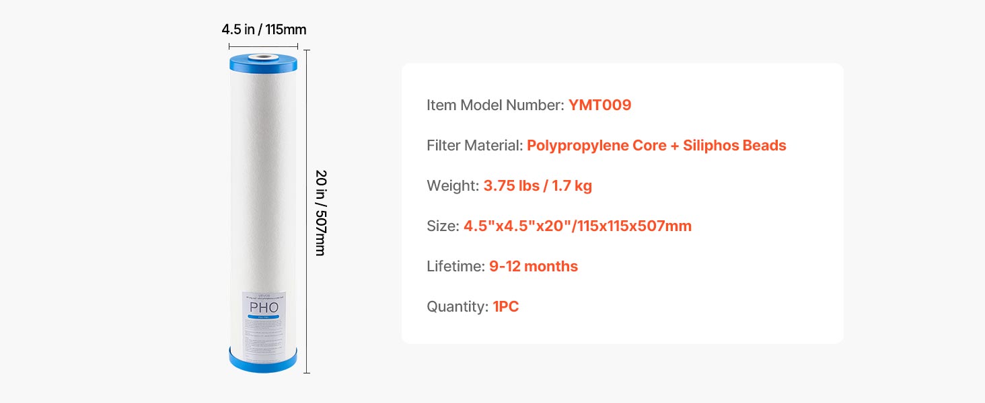Viewport: 985px width, 403px height.
Task: Click the blue top cap of filter
Action: pyautogui.click(x=263, y=63)
